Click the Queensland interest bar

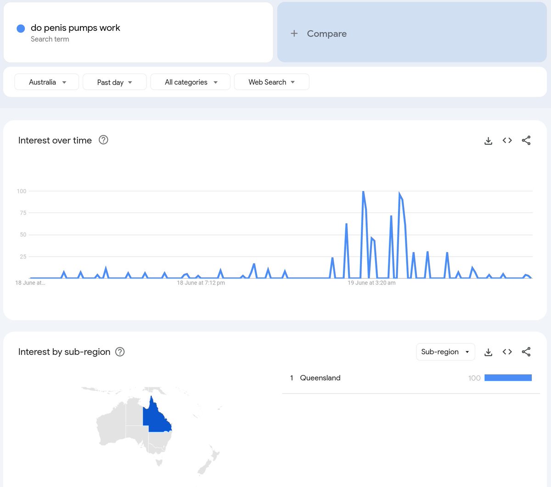(x=508, y=378)
